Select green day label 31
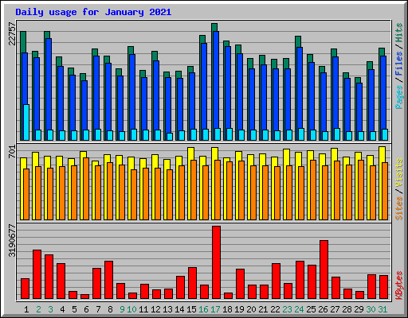Image resolution: width=408 pixels, height=318 pixels. coord(382,309)
